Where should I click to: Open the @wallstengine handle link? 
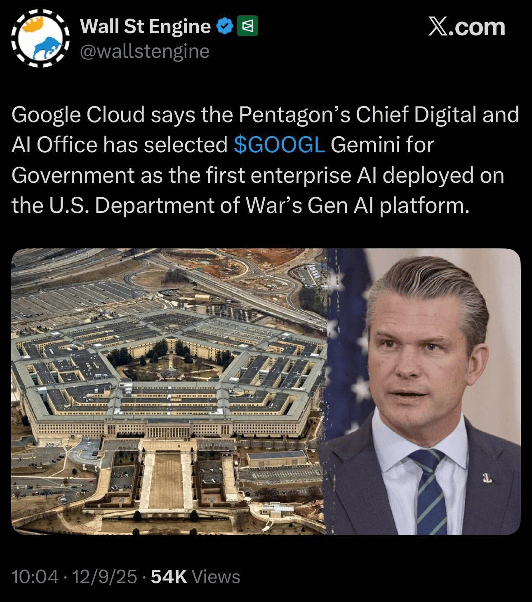tap(144, 52)
